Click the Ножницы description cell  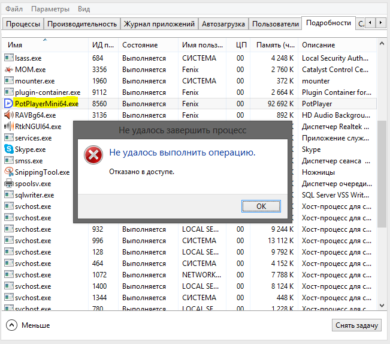pos(318,172)
